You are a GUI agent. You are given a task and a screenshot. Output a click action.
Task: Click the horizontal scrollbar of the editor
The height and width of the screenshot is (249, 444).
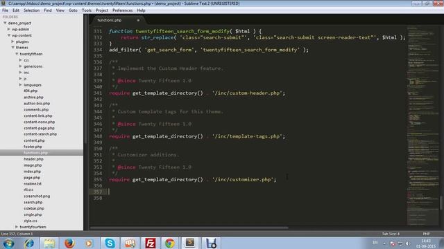tap(189, 228)
